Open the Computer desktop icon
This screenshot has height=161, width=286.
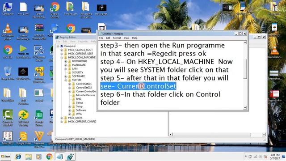coord(8,9)
